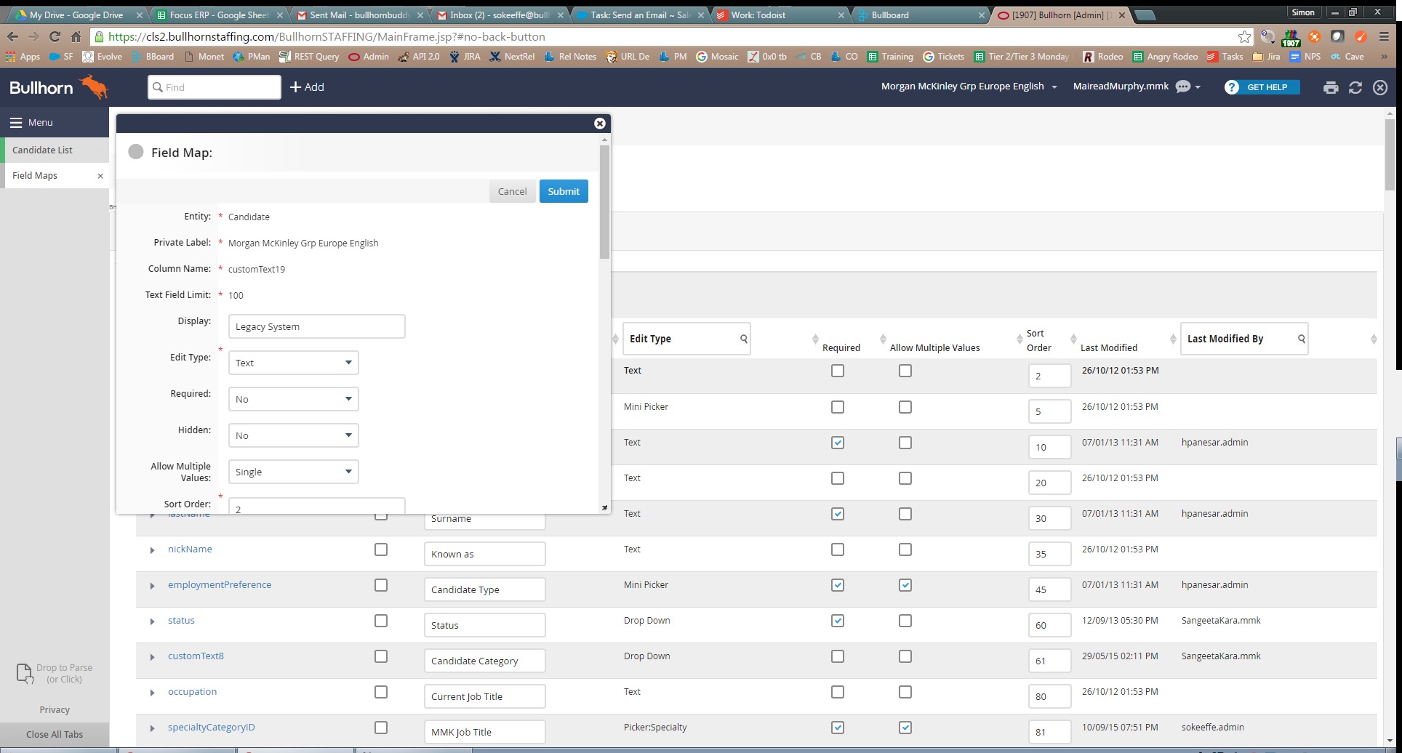Toggle Required checkbox for the status row
This screenshot has width=1402, height=753.
[x=838, y=621]
